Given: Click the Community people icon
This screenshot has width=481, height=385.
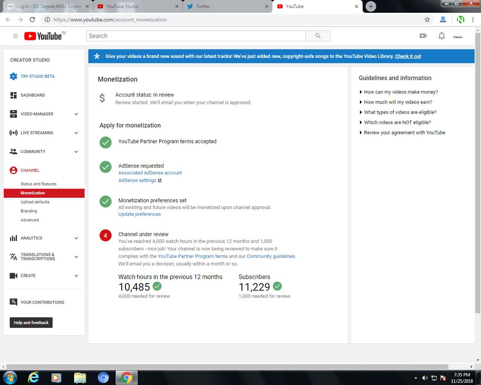Looking at the screenshot, I should [13, 152].
